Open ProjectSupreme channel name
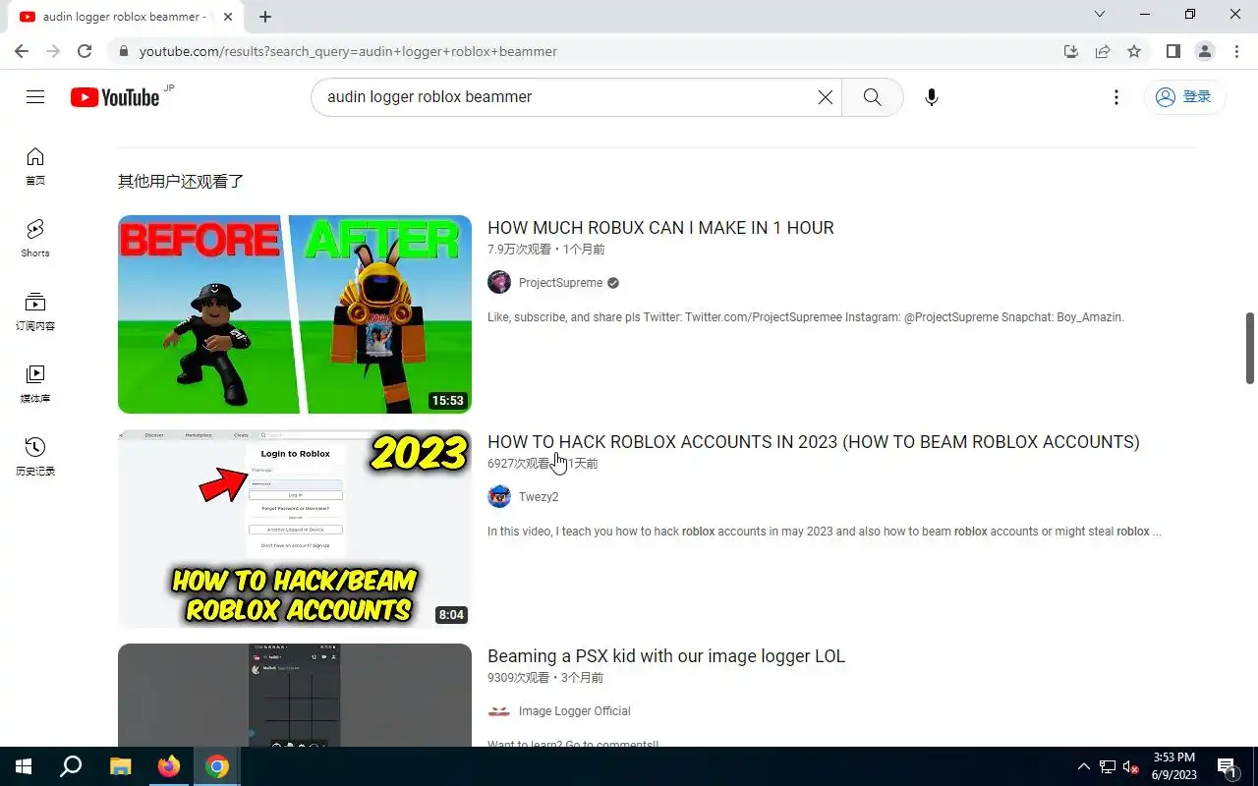1258x786 pixels. pos(560,283)
